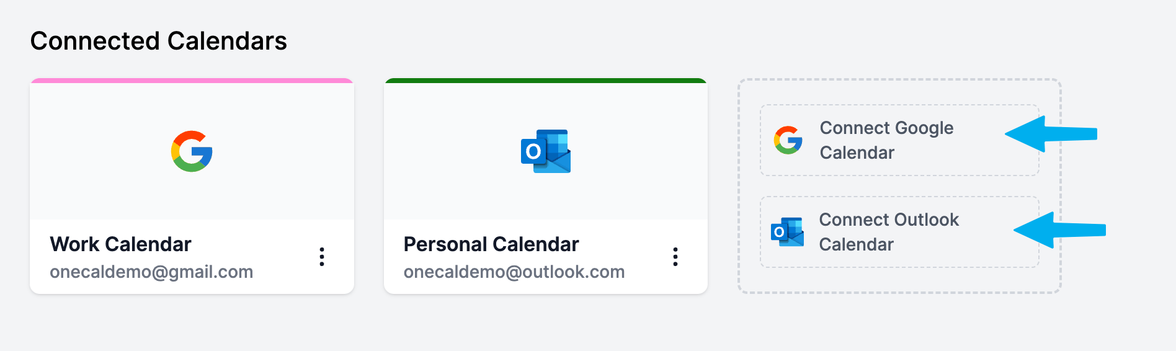Image resolution: width=1176 pixels, height=351 pixels.
Task: Select the Personal Calendar title
Action: 491,244
